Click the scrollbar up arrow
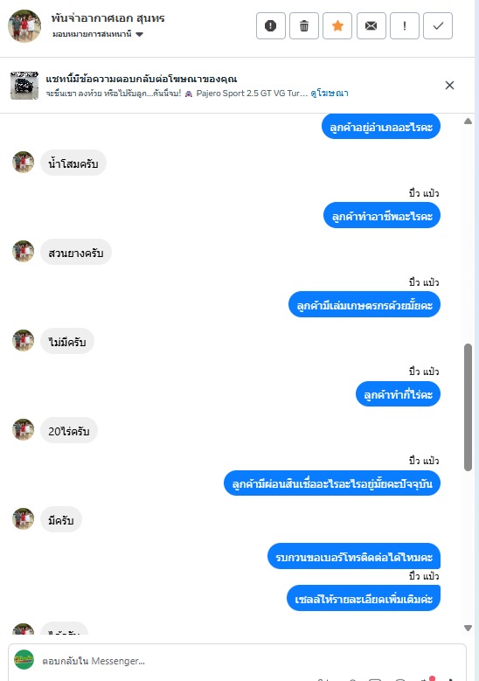Screen dimensions: 479x681 coord(468,122)
